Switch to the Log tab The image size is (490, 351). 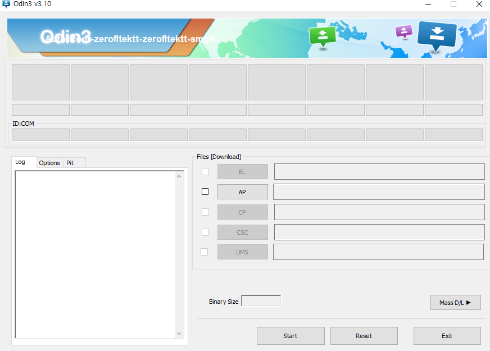(24, 162)
